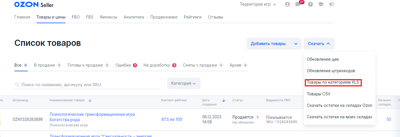Switch to Сняты с продажи tab

[x=203, y=65]
